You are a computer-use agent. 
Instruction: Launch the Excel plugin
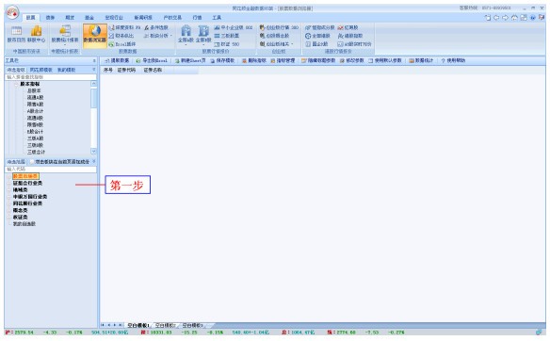(121, 44)
